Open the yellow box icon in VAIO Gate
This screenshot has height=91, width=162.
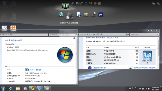click(x=86, y=14)
